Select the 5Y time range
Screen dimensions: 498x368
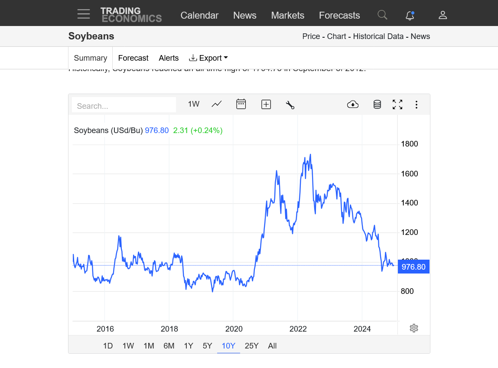click(207, 346)
